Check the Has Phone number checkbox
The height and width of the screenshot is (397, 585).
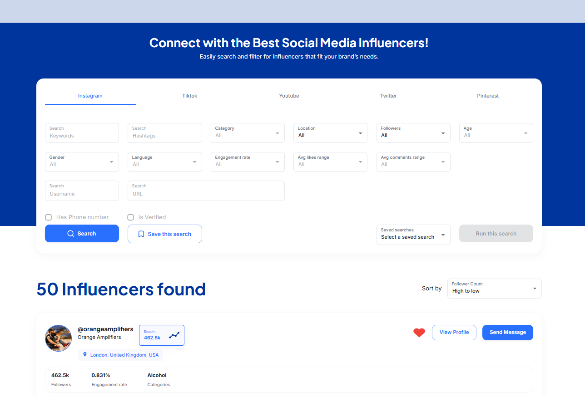[48, 217]
